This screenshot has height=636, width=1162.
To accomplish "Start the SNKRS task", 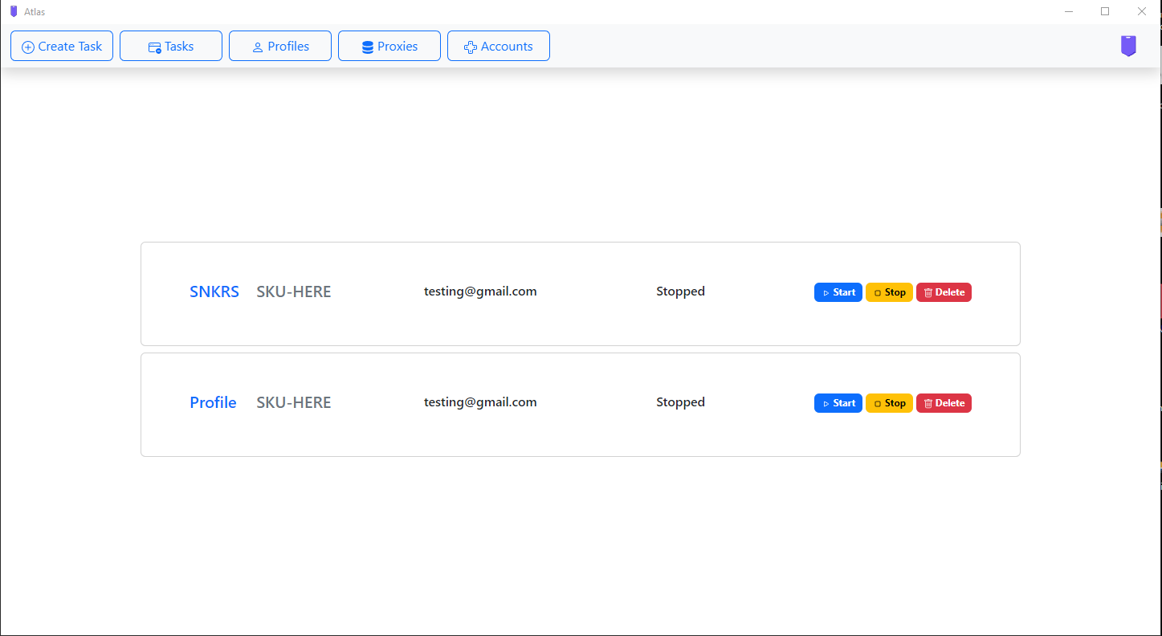I will (838, 292).
